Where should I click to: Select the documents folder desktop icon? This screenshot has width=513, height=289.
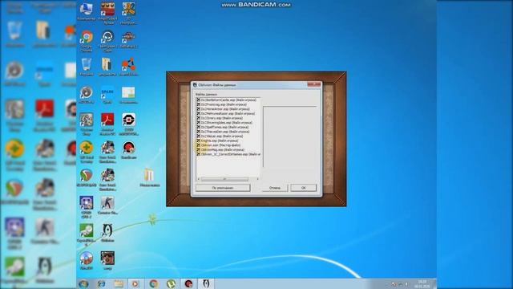[107, 67]
